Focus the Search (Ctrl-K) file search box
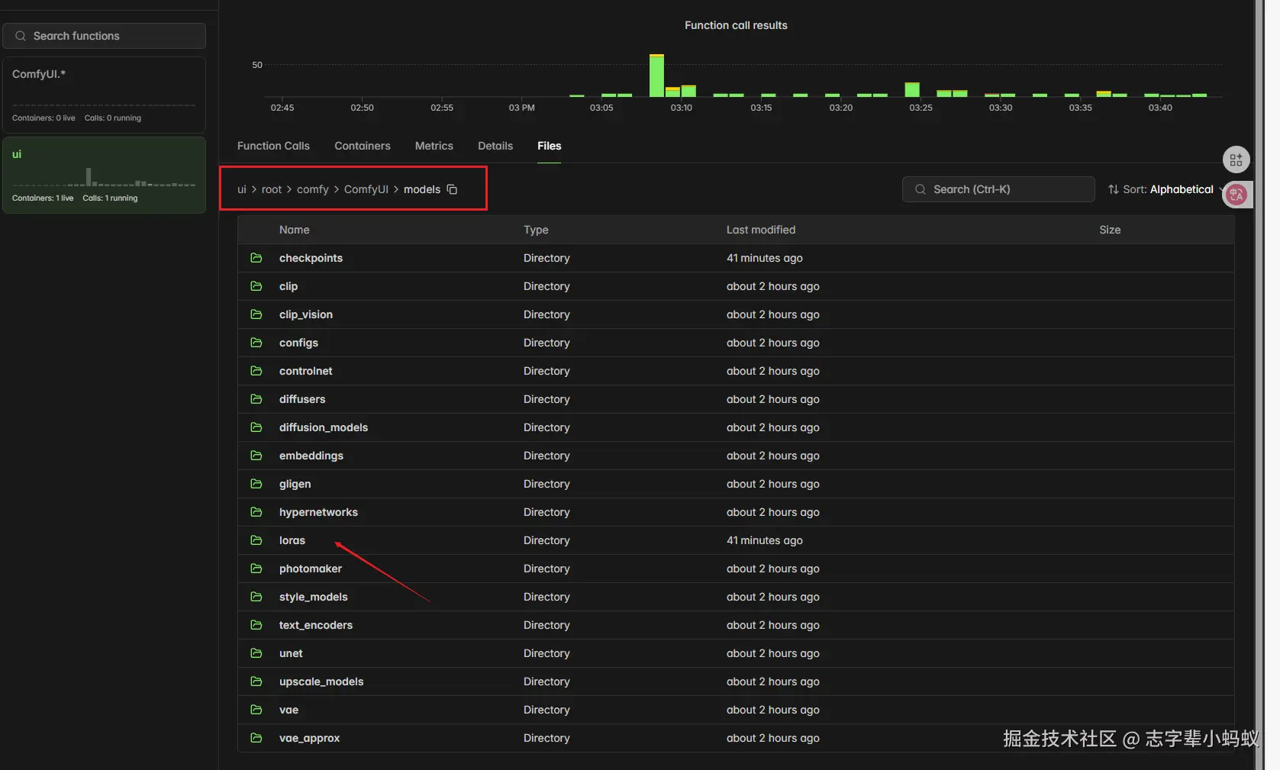1280x770 pixels. [998, 189]
